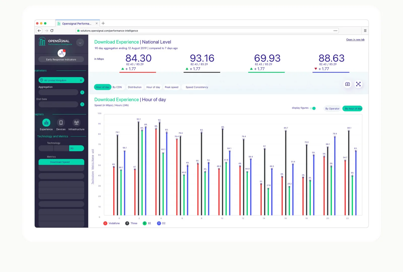403x272 pixels.
Task: Click the browser forward arrow
Action: coord(46,31)
